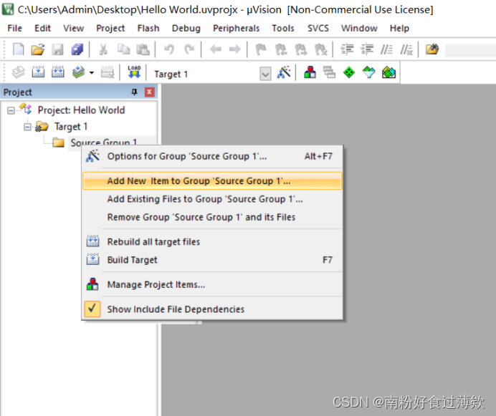This screenshot has height=416, width=496.
Task: Choose Build Target in context menu
Action: [213, 260]
